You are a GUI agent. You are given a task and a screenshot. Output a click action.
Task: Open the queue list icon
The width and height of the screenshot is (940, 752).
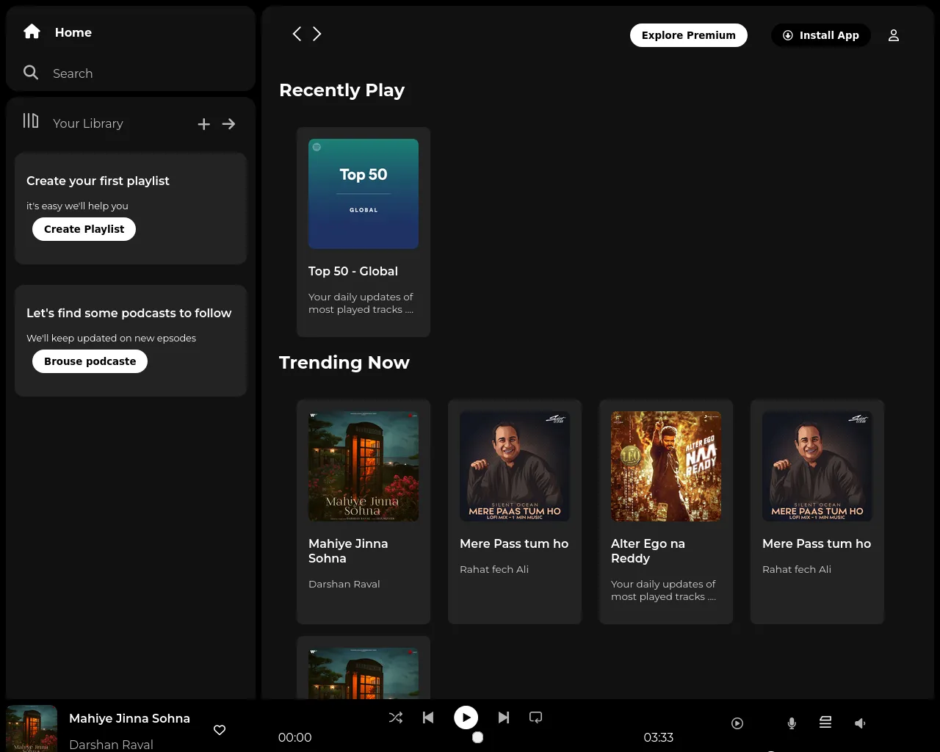coord(825,723)
